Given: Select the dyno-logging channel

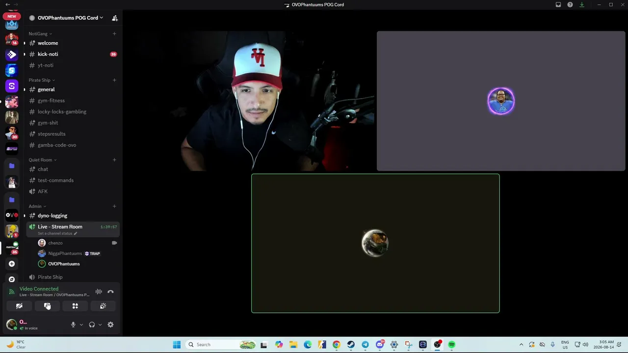Looking at the screenshot, I should tap(73, 216).
